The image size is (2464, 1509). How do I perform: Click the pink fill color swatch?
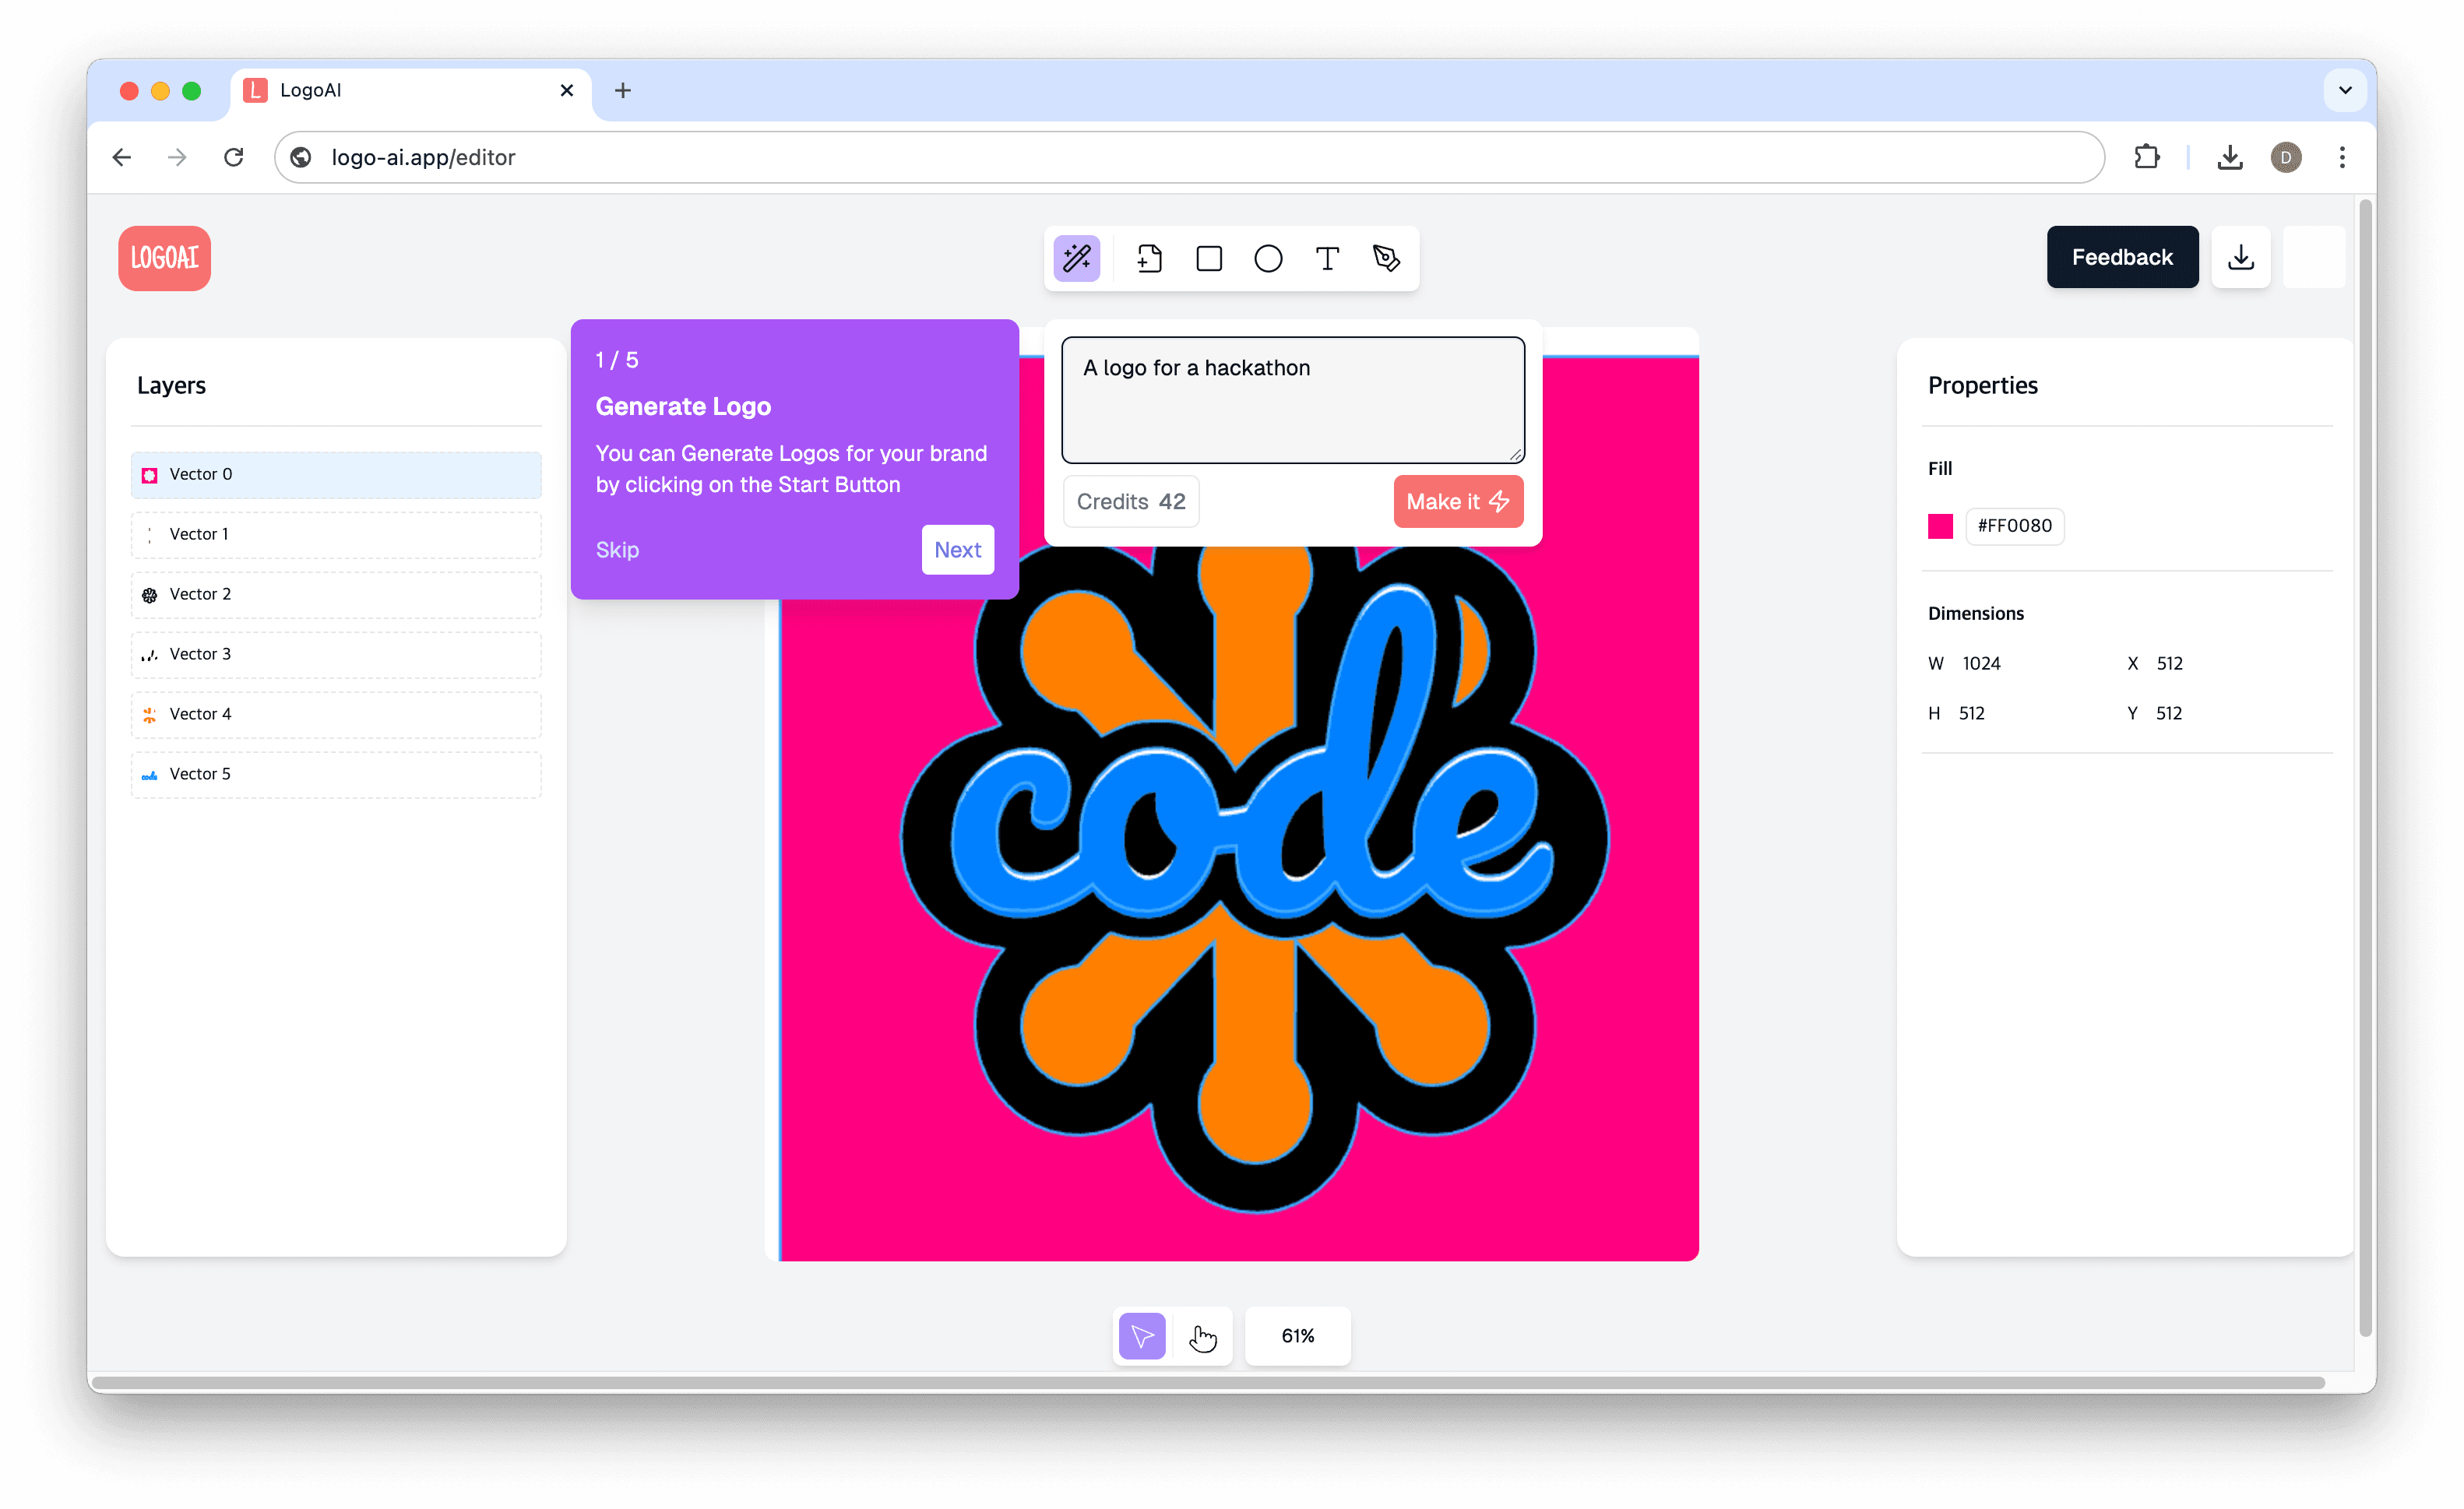pos(1941,526)
